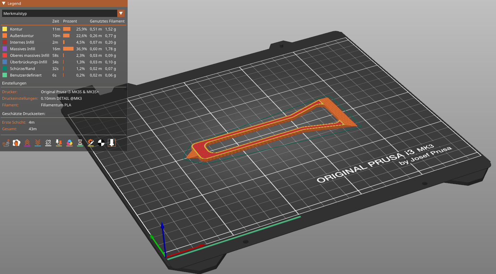496x274 pixels.
Task: Toggle seams broken-link icon
Action: [x=48, y=142]
